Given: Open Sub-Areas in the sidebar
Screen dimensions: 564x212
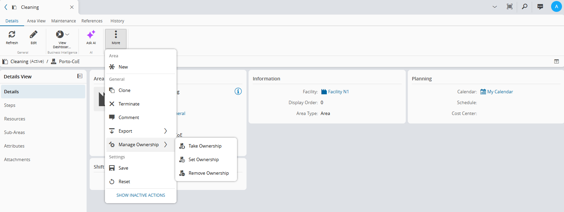Looking at the screenshot, I should click(43, 132).
